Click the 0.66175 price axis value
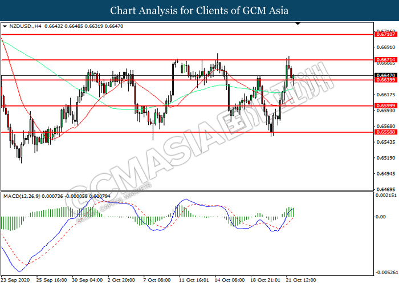 point(385,95)
